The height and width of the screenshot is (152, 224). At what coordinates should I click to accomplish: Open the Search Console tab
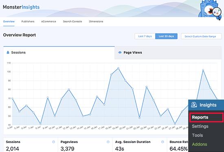tap(72, 22)
